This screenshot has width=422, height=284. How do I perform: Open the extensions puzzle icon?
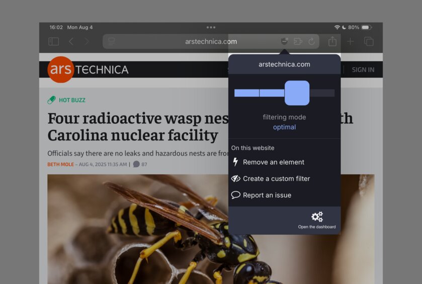298,41
